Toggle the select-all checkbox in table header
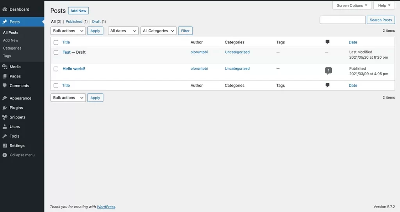Screen dimensions: 400x212 tap(56, 42)
